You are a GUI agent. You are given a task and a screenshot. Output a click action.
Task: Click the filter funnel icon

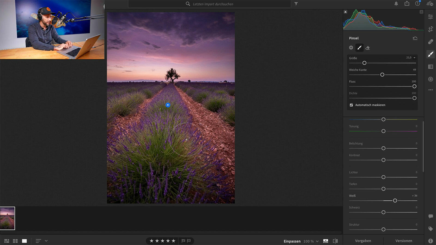click(296, 4)
